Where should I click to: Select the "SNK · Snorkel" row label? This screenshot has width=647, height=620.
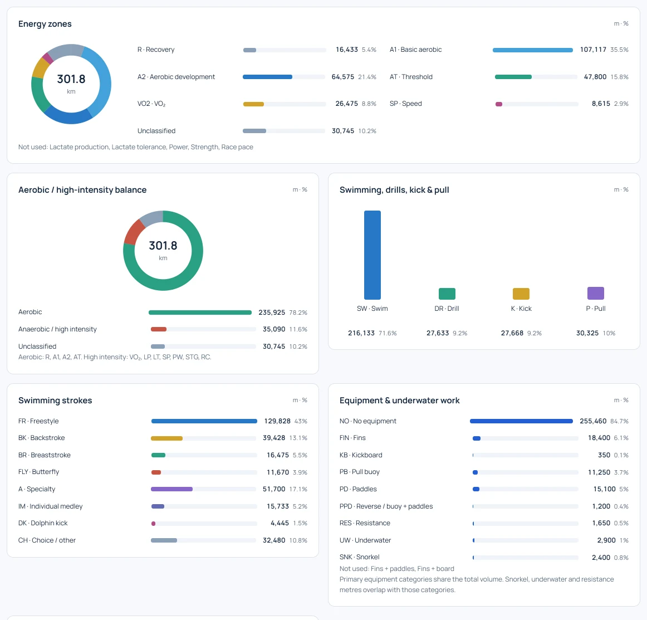click(359, 557)
